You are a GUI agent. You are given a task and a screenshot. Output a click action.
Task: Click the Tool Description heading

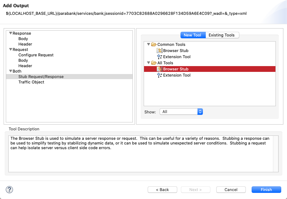pyautogui.click(x=24, y=129)
